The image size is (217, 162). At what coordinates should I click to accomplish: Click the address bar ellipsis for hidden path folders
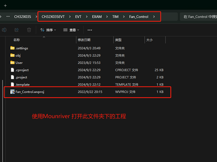pyautogui.click(x=8, y=17)
